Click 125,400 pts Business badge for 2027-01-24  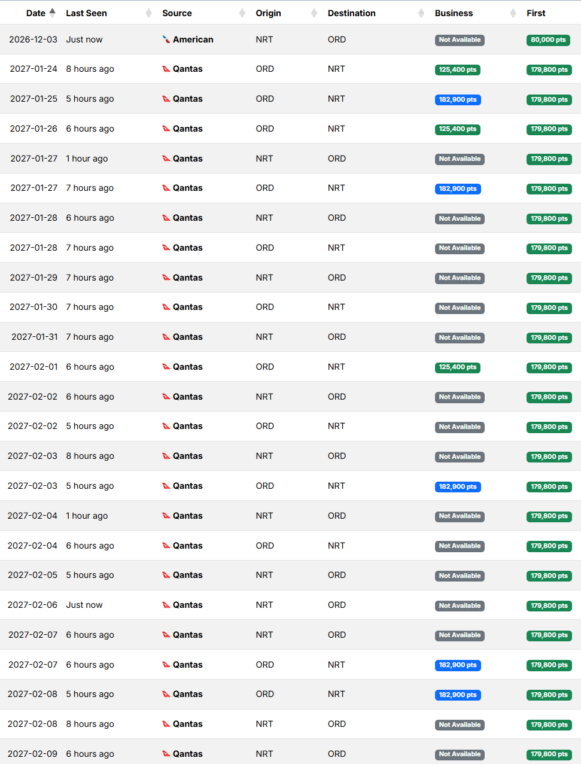[457, 70]
